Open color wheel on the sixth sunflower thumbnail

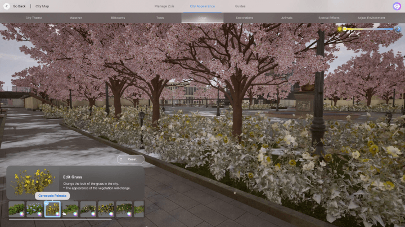tap(111, 214)
